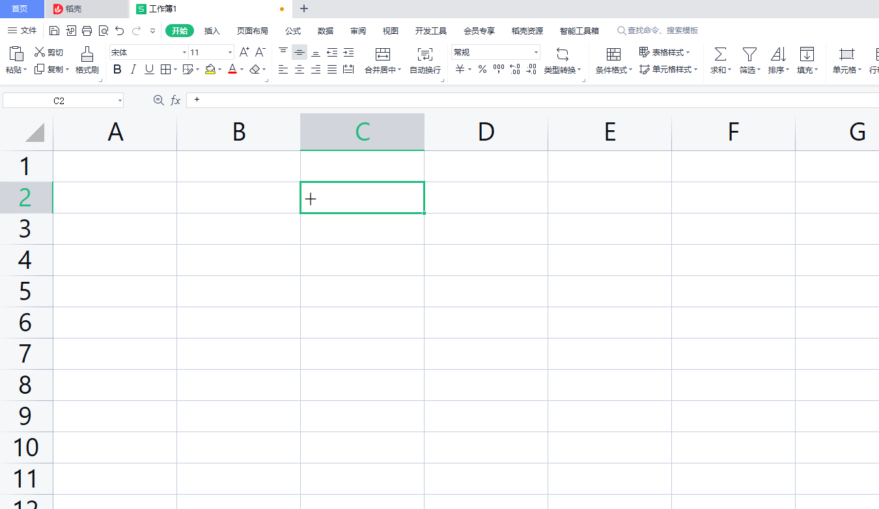The height and width of the screenshot is (509, 879).
Task: Open the font name dropdown (宋体)
Action: (x=184, y=53)
